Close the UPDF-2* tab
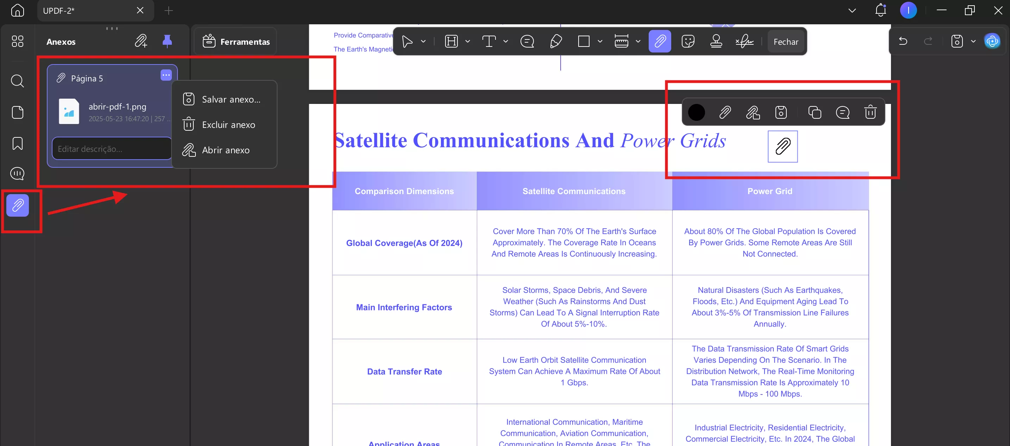Image resolution: width=1010 pixels, height=446 pixels. click(140, 11)
